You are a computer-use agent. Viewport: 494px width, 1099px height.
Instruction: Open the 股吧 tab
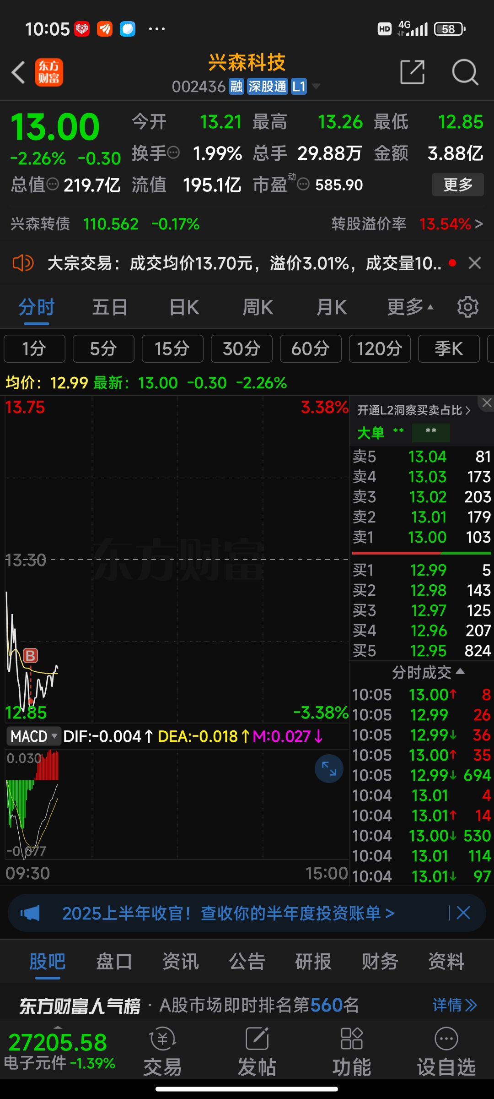click(x=48, y=961)
